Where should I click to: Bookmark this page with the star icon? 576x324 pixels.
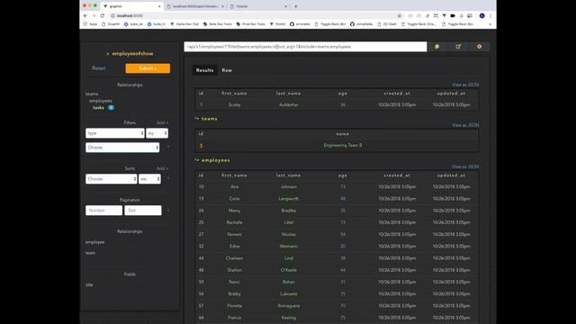coord(400,16)
